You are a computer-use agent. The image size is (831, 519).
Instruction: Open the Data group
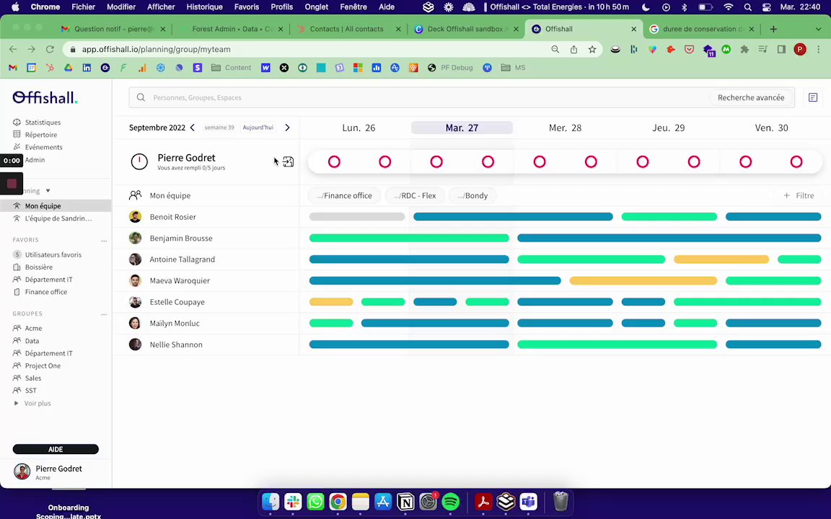(x=32, y=341)
